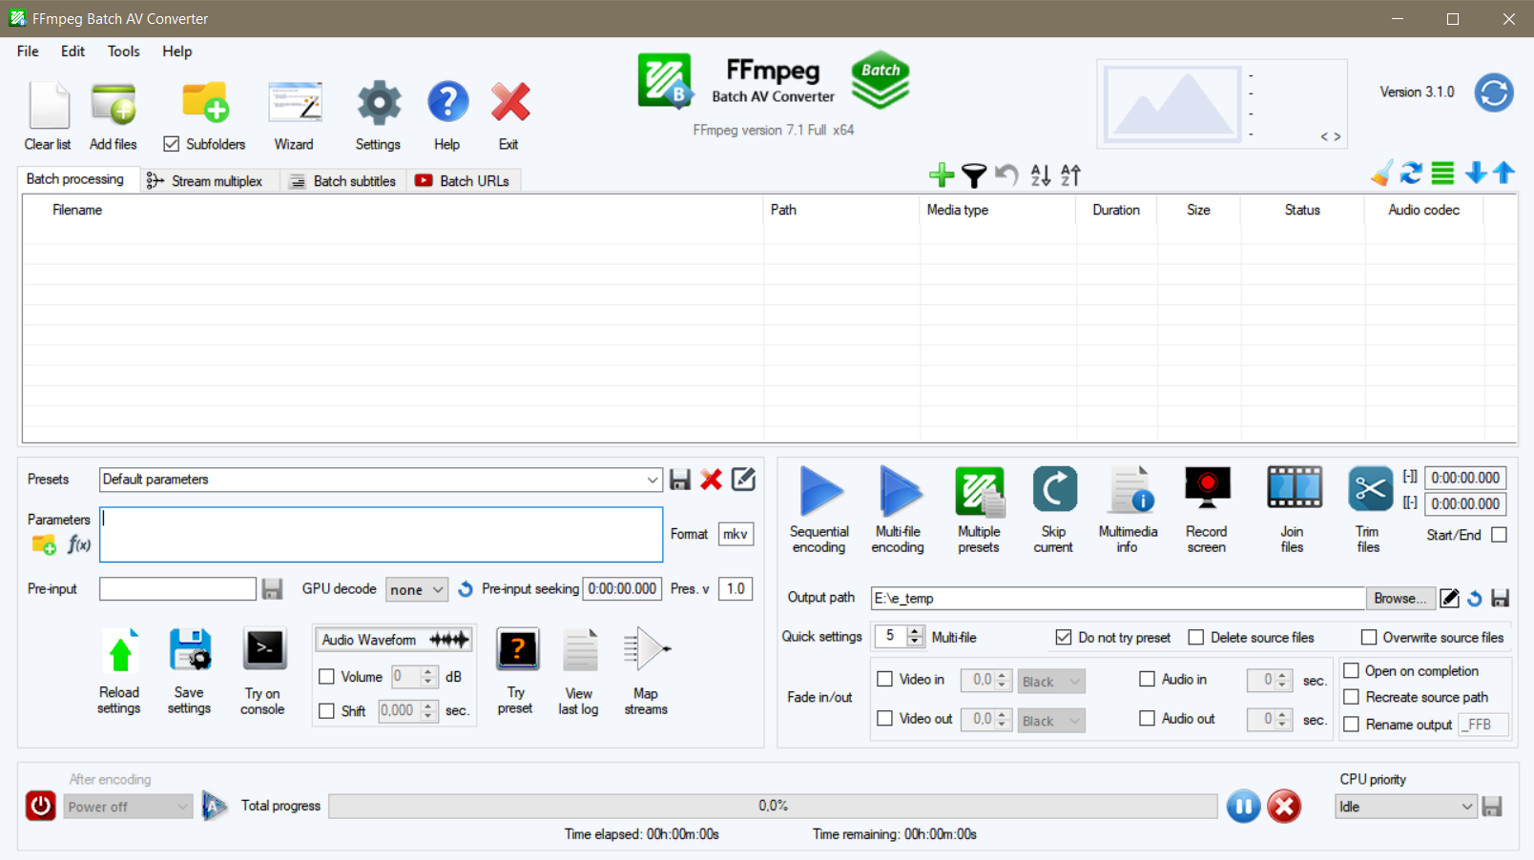
Task: Switch to Batch URLs tab
Action: pyautogui.click(x=463, y=181)
